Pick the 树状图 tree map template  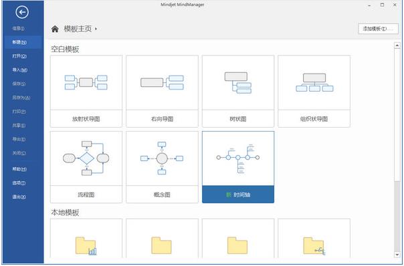coord(238,91)
